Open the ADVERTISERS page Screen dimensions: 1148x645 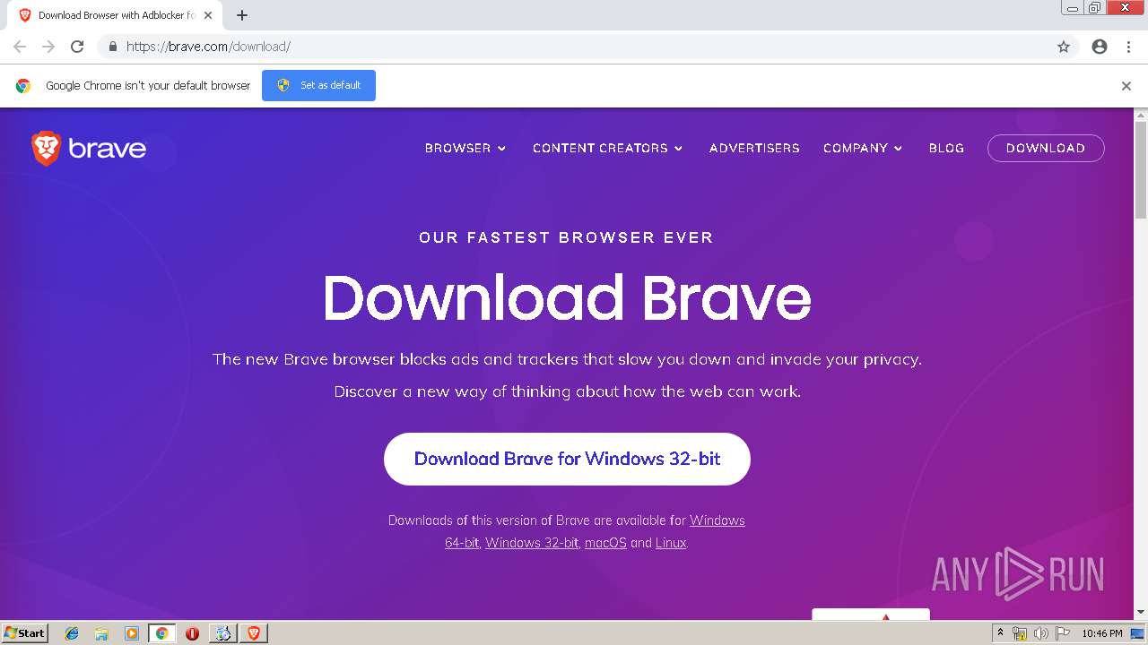click(x=754, y=148)
